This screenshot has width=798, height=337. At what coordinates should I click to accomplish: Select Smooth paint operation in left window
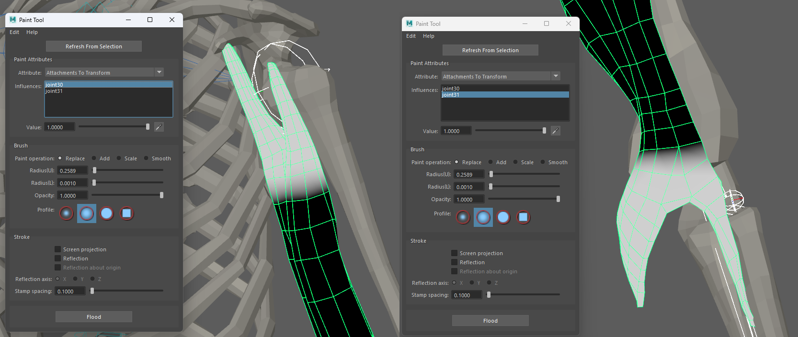(146, 158)
